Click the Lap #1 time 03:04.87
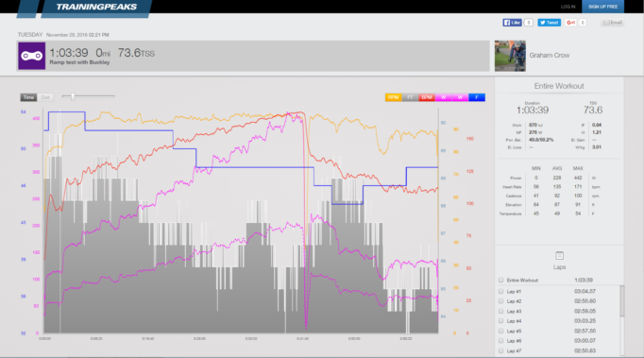 (585, 292)
